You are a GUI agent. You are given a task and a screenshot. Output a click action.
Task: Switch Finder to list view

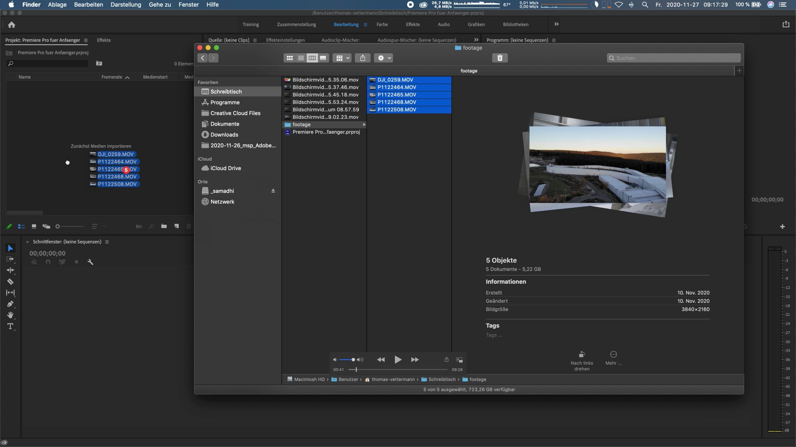(x=301, y=58)
